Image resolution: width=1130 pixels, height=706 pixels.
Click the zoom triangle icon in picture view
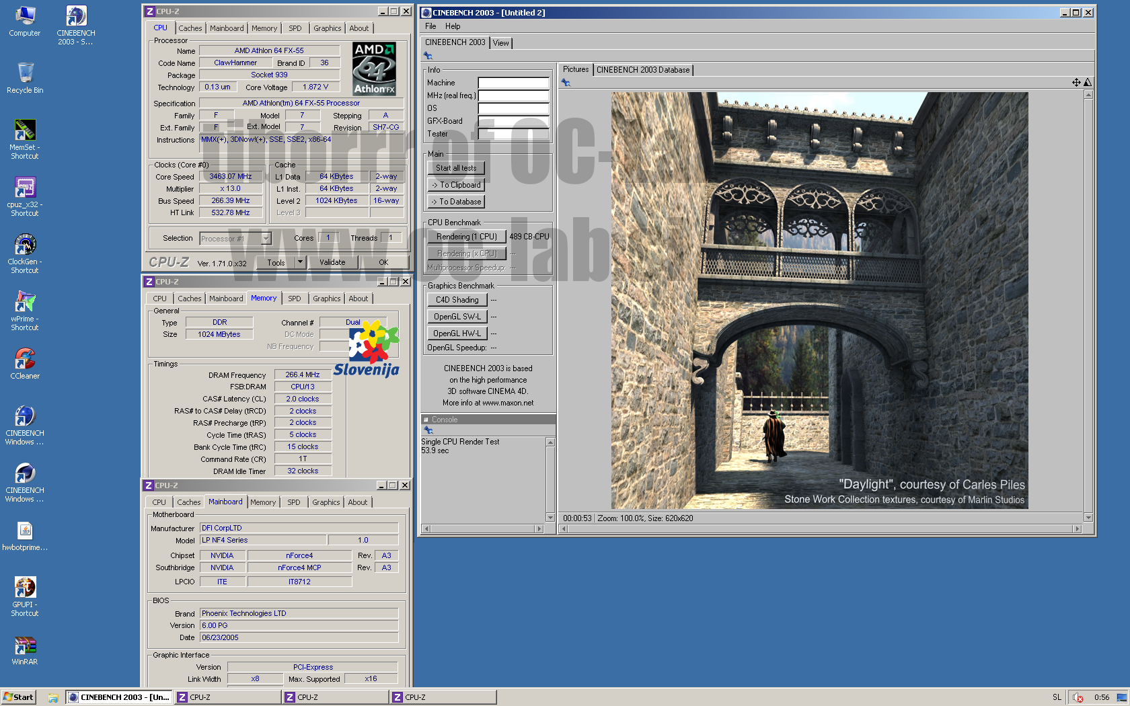[1088, 82]
